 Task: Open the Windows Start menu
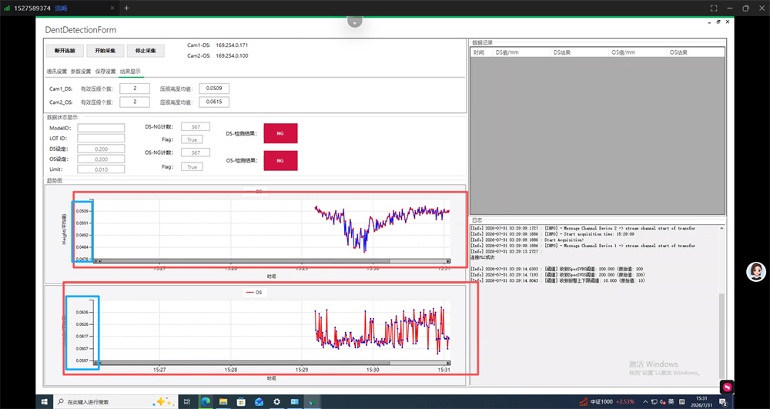coord(44,401)
